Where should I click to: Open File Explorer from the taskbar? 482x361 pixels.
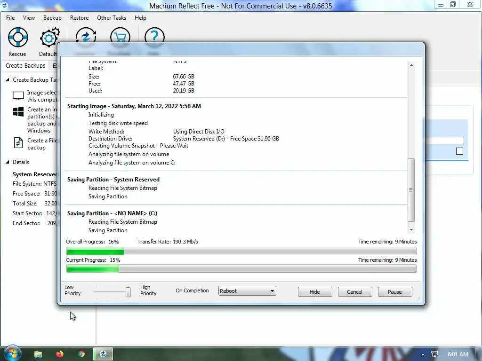[x=38, y=354]
